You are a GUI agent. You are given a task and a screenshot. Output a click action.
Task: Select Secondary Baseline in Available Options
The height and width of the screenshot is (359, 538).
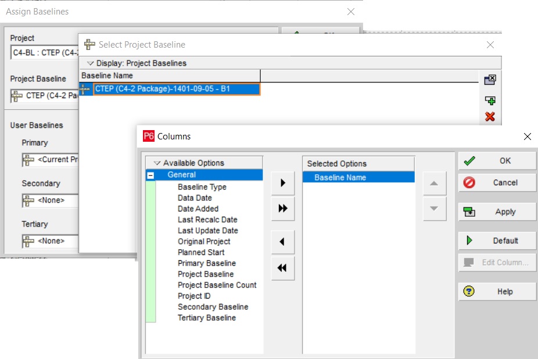point(213,307)
